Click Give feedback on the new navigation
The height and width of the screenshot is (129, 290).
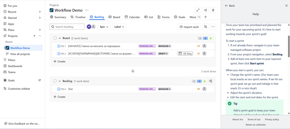coord(22,124)
